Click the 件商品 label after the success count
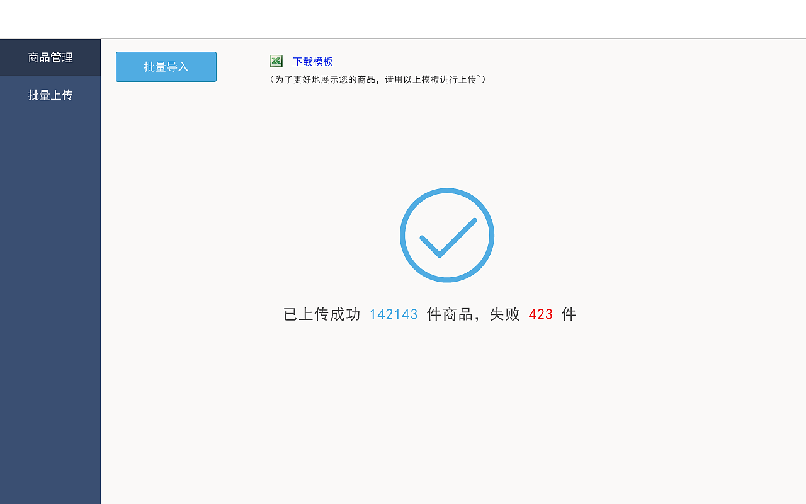The width and height of the screenshot is (806, 504). [450, 314]
